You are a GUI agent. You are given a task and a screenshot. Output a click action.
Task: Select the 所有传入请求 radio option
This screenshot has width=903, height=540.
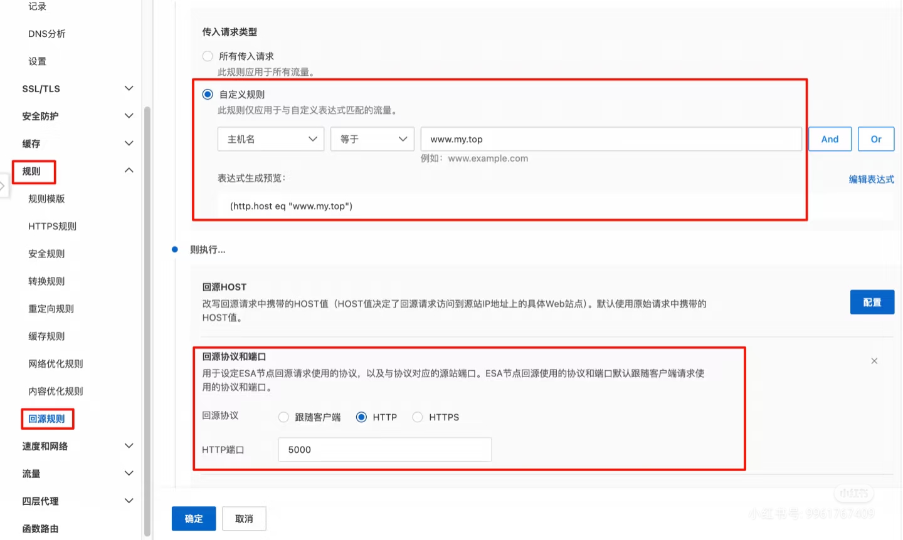208,56
